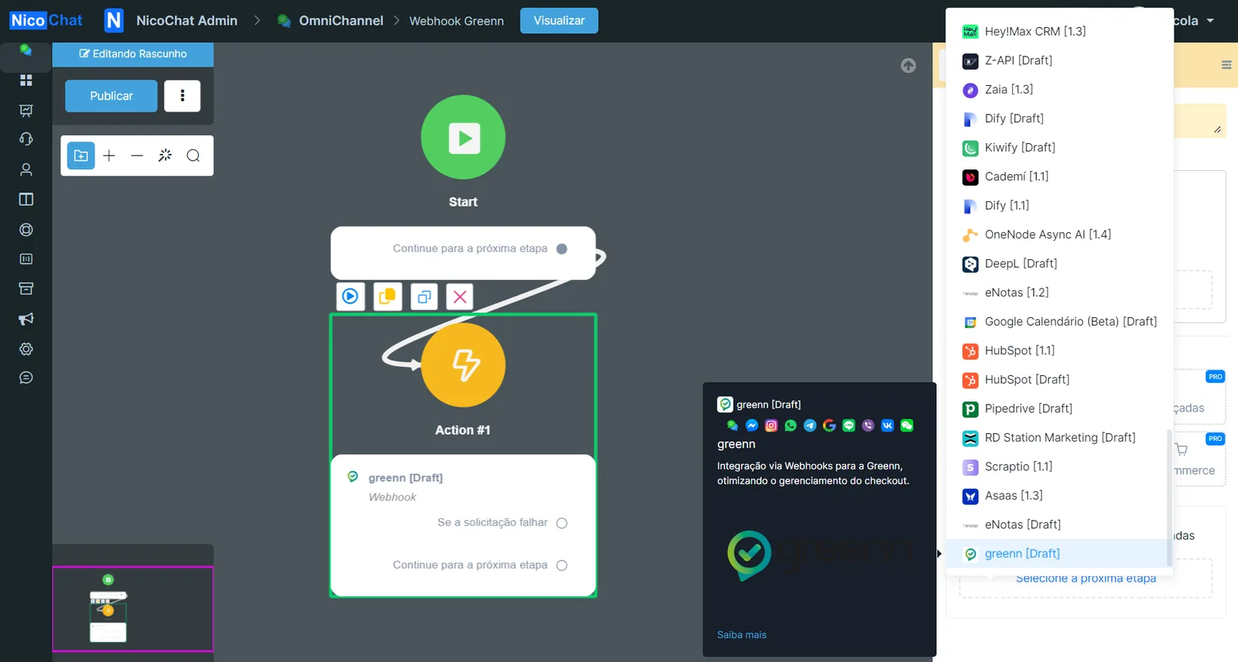
Task: Open the message bubble icon at sidebar bottom
Action: pyautogui.click(x=26, y=377)
